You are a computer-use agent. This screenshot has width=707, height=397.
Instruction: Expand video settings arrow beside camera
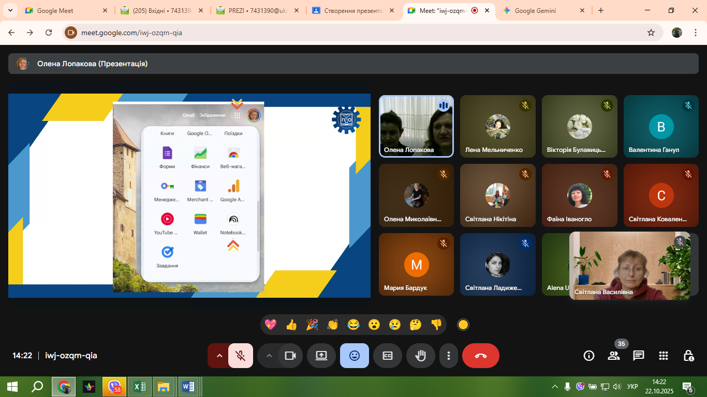coord(269,356)
